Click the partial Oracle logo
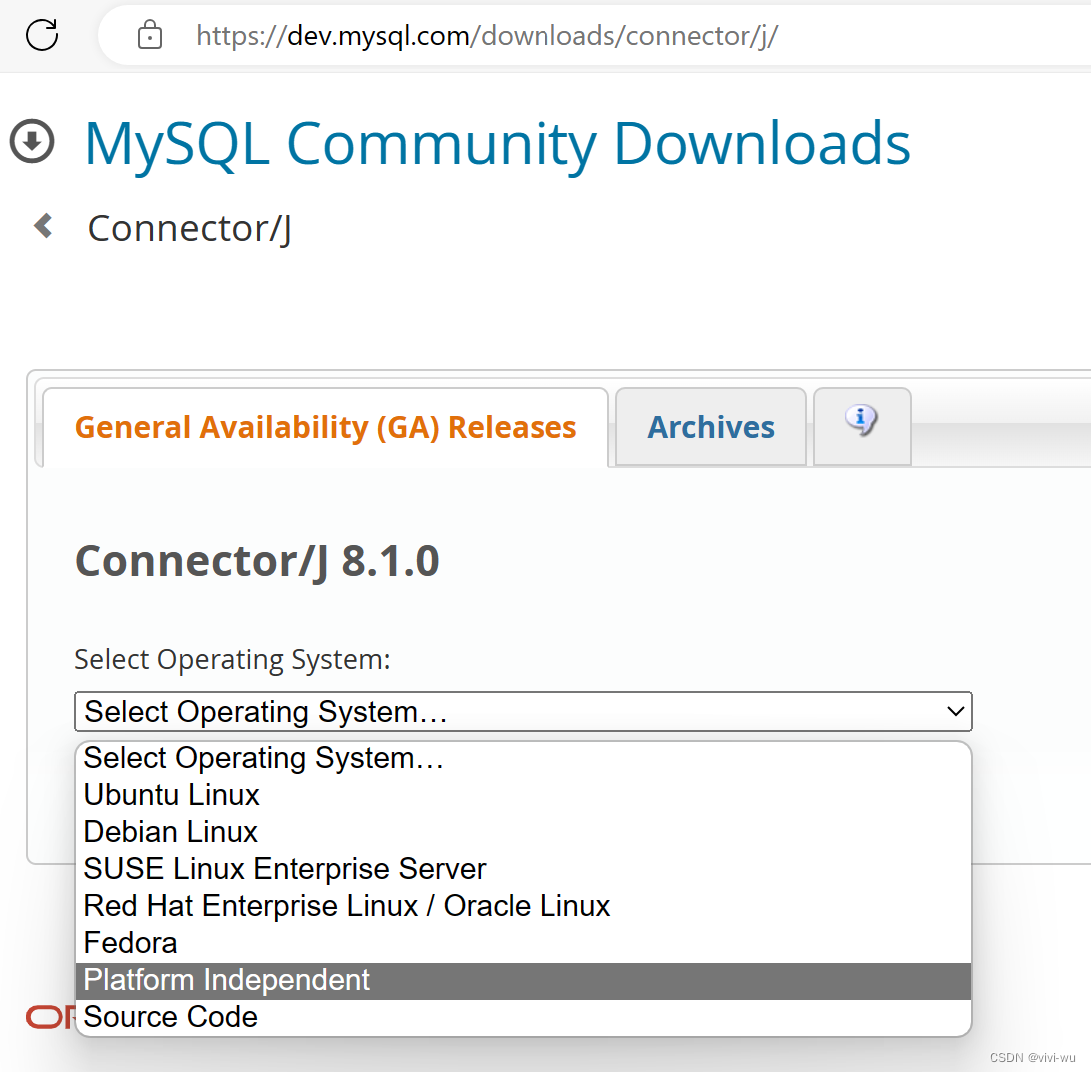The width and height of the screenshot is (1091, 1072). click(x=50, y=1017)
